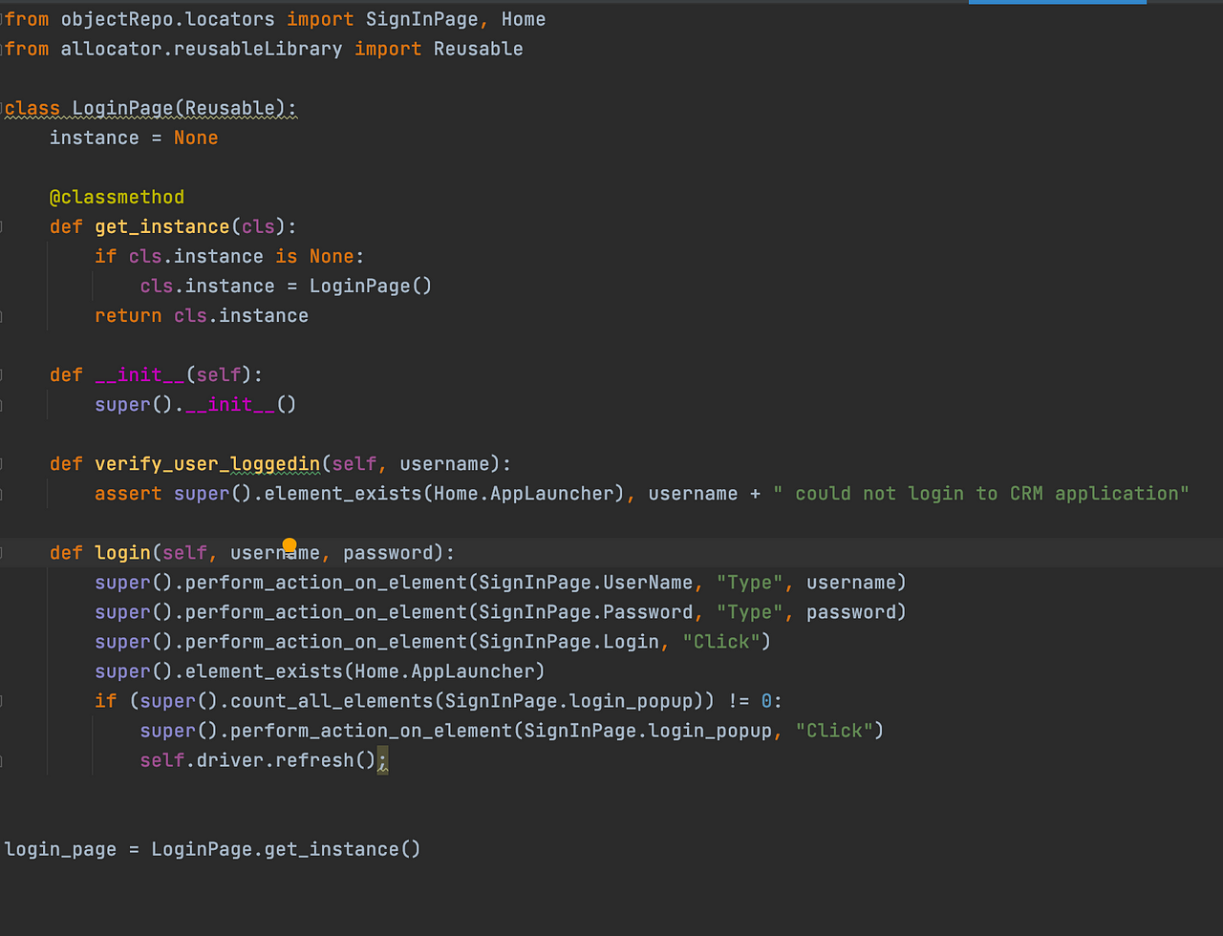Click string 'could not login to CRM application'
This screenshot has height=936, width=1223.
tap(981, 493)
